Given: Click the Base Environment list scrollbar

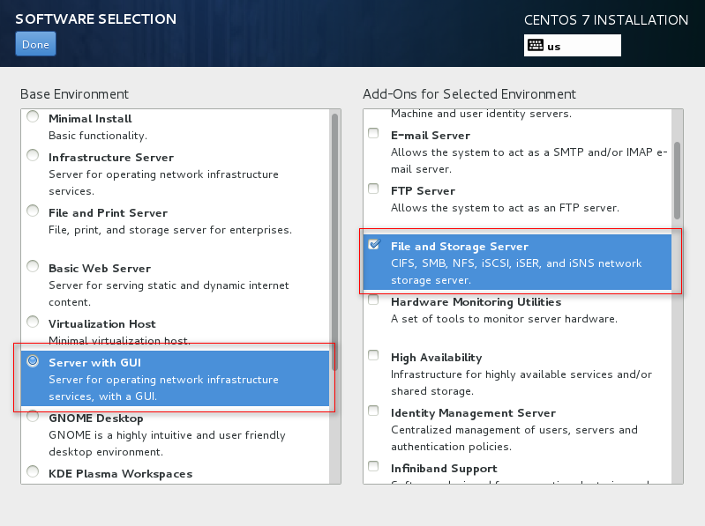Looking at the screenshot, I should click(334, 242).
